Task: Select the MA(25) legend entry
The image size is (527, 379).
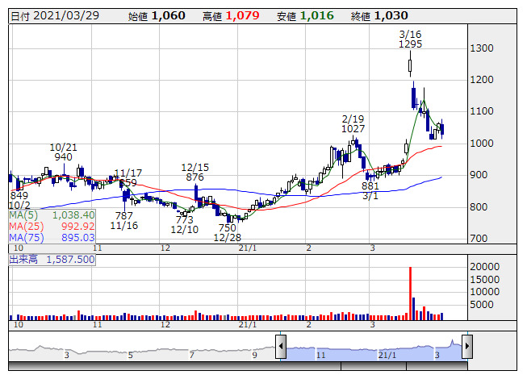Action: [52, 227]
